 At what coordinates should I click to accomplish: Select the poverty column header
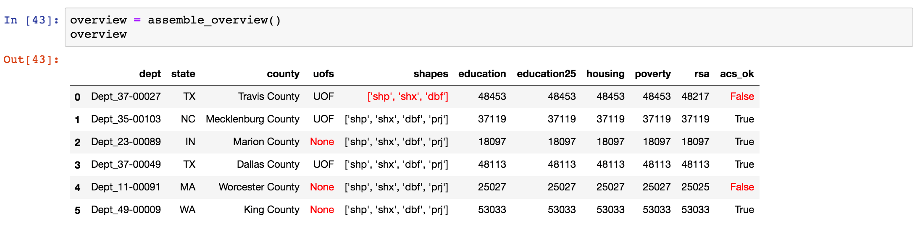click(x=653, y=74)
